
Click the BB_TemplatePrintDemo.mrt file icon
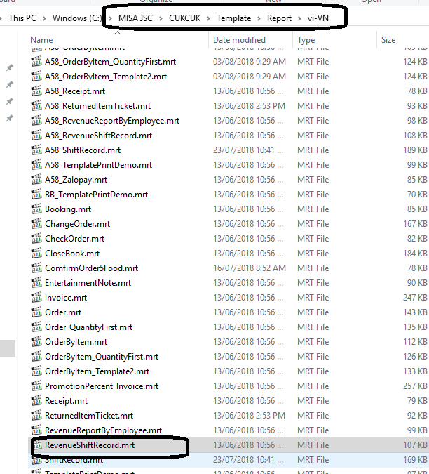pos(36,194)
